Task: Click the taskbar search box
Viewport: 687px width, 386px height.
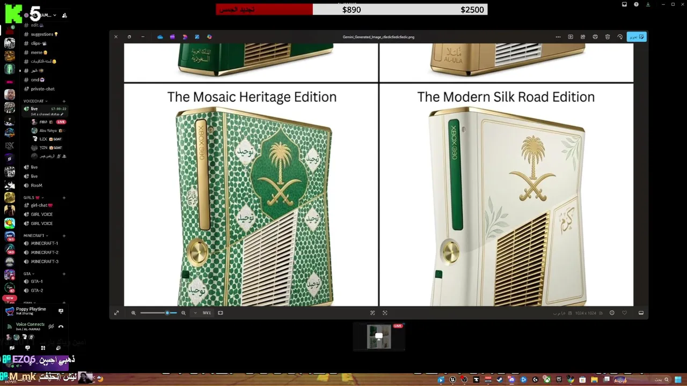Action: click(642, 380)
